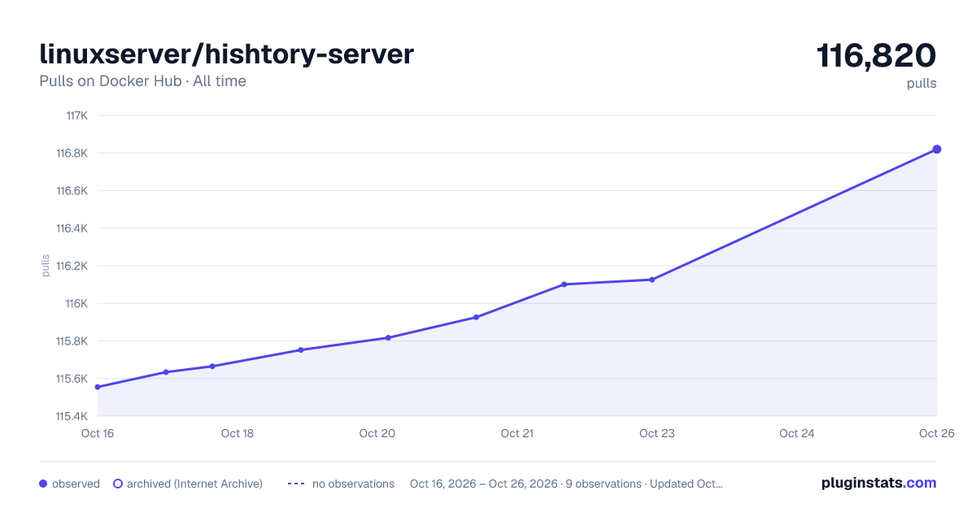This screenshot has width=976, height=512.
Task: Click the data point just before the Oct 23 plateau ends
Action: (x=651, y=280)
